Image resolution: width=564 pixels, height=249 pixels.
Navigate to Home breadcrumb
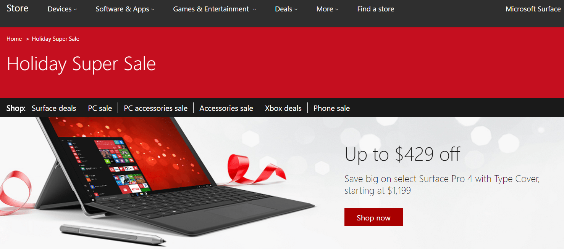(x=14, y=39)
